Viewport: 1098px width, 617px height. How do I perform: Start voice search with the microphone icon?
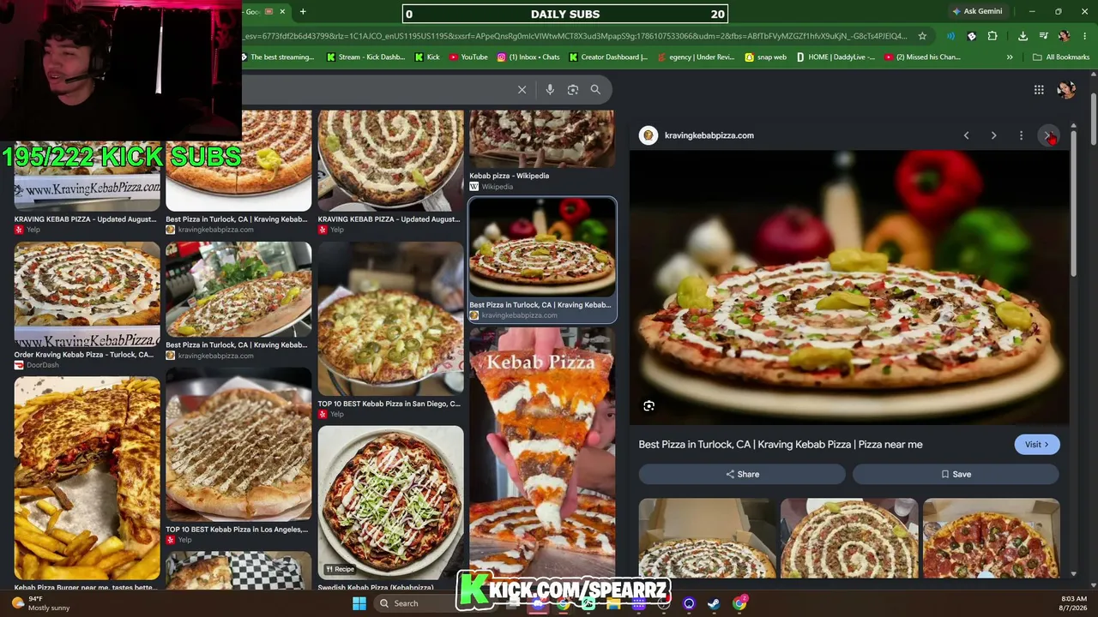point(550,89)
